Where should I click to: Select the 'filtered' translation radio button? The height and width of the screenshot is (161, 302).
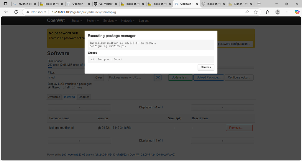tap(49, 87)
